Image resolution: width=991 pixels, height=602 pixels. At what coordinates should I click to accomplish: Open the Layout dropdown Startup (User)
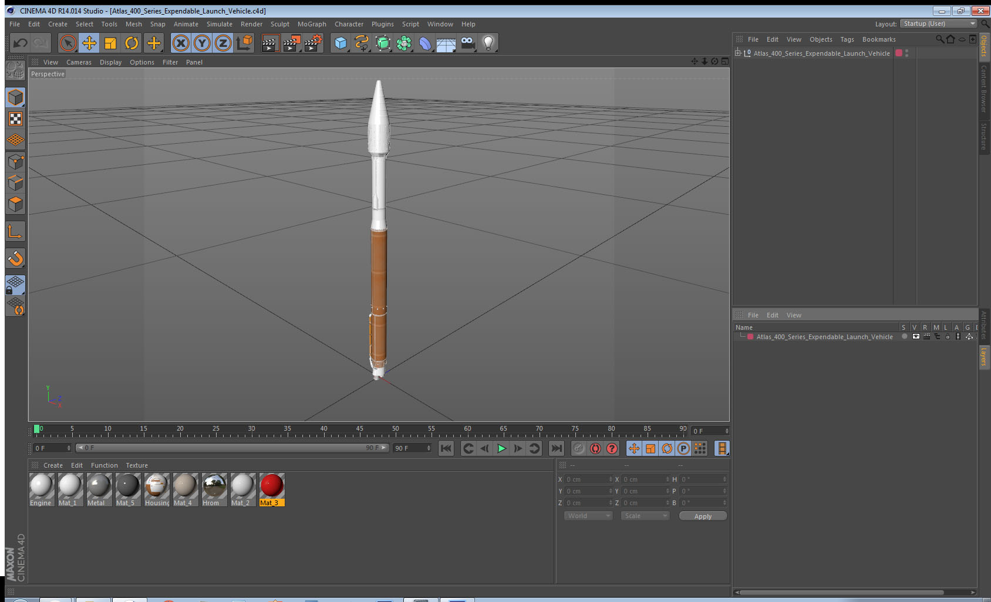(939, 23)
